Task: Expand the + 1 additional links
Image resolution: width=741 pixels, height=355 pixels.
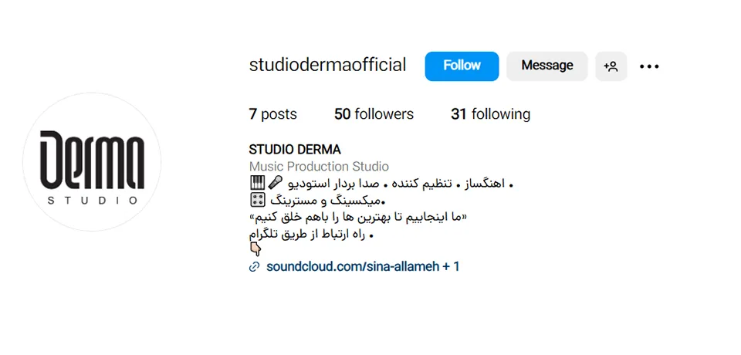Action: 452,266
